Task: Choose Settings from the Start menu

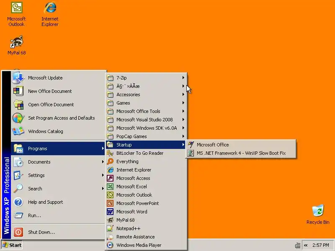Action: pos(58,175)
